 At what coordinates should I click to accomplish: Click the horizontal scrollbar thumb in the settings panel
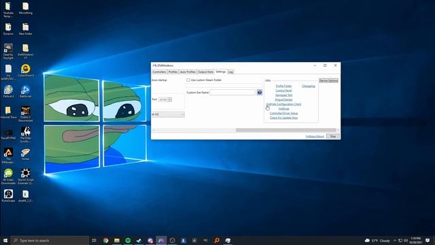(285, 130)
